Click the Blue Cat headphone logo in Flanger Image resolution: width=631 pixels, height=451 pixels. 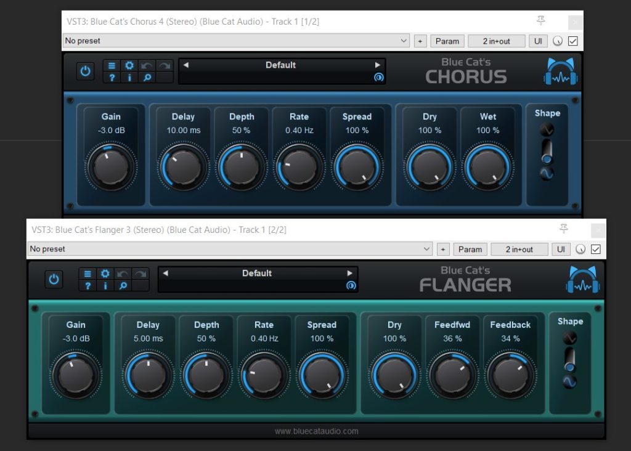coord(583,279)
